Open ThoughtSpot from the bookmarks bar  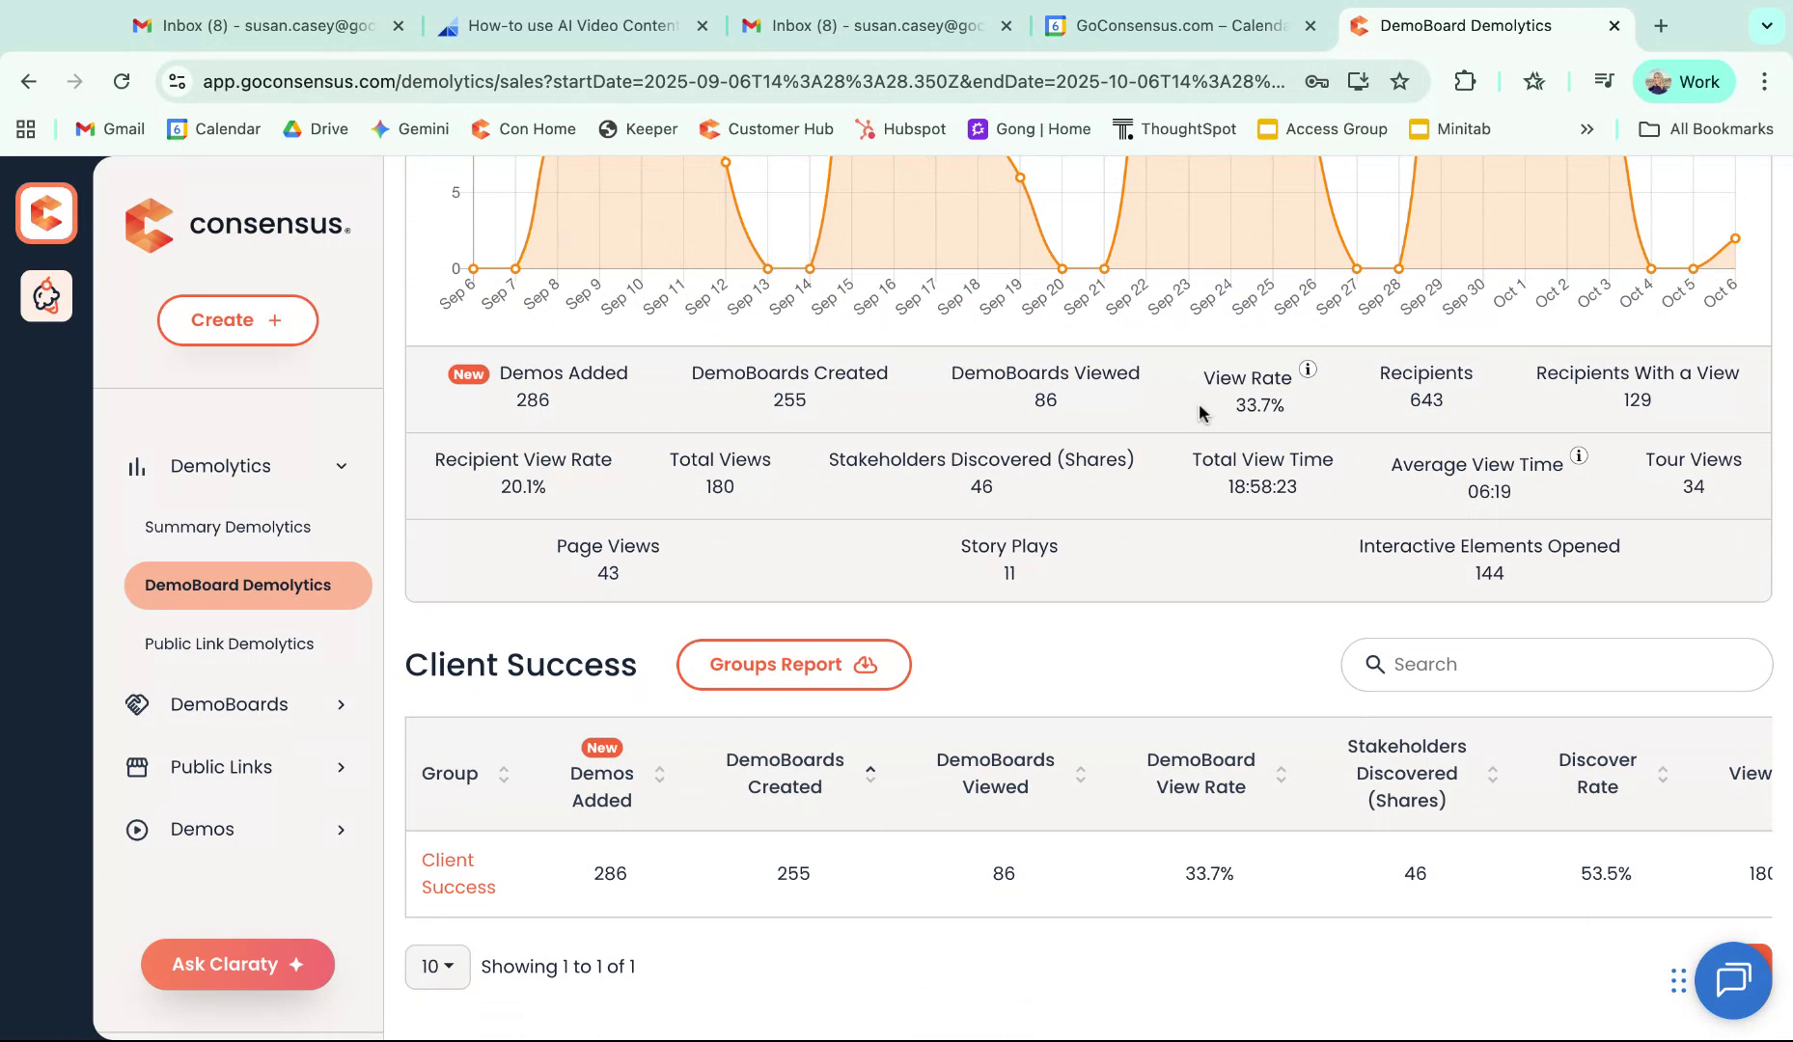click(x=1175, y=128)
